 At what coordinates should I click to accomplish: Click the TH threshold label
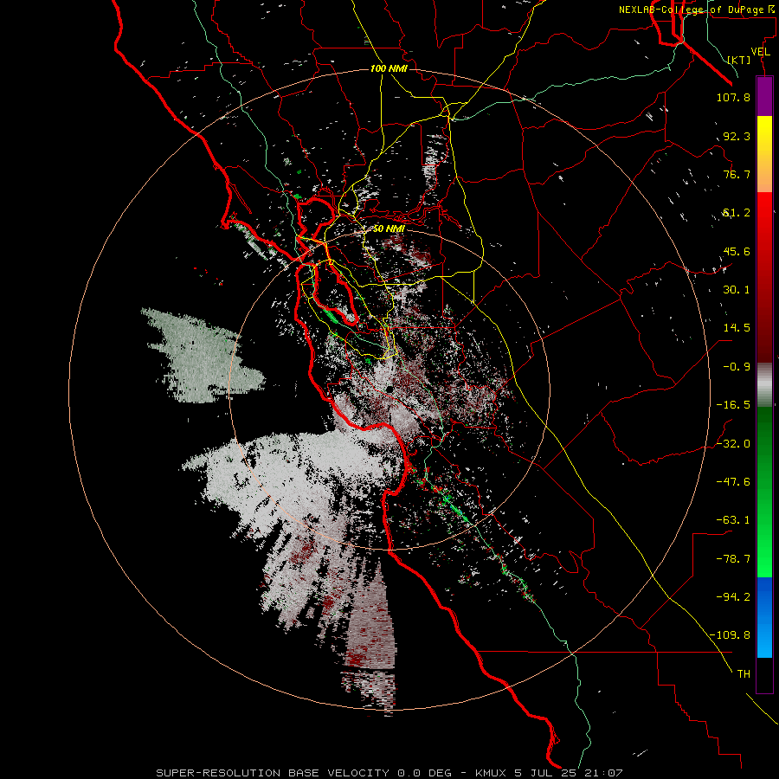coord(744,674)
